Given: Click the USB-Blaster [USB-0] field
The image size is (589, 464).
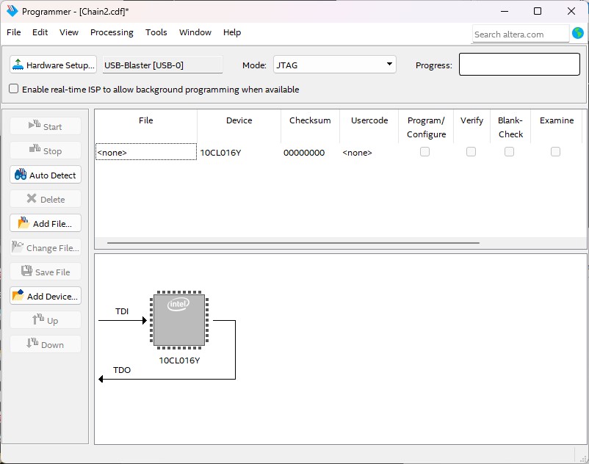Looking at the screenshot, I should (162, 65).
